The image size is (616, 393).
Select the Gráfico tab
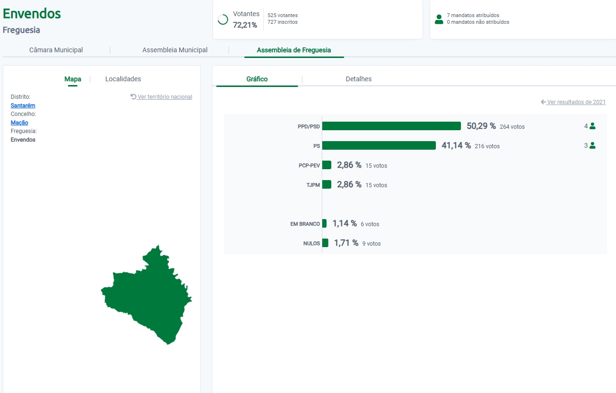point(257,79)
